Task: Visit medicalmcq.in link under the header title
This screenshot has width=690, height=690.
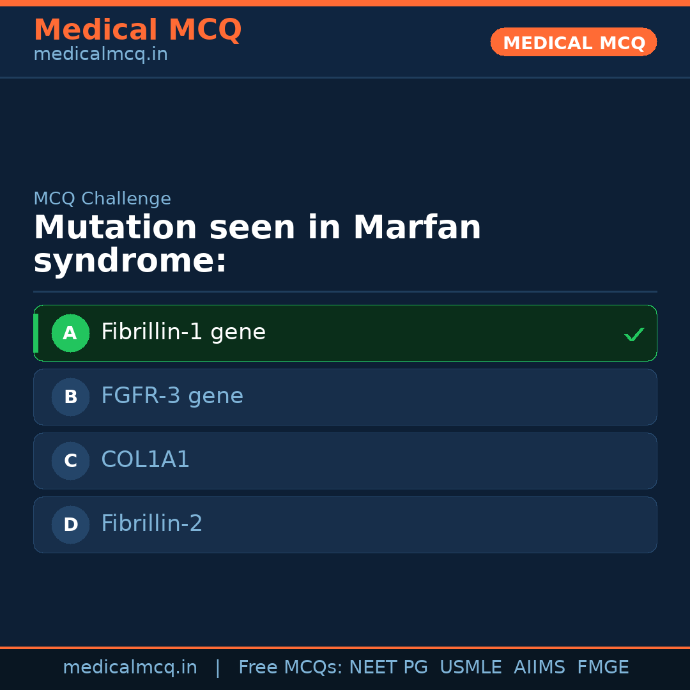Action: (x=100, y=55)
